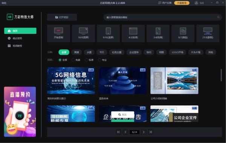Go to previous page arrow
The height and width of the screenshot is (143, 226).
pos(125,132)
